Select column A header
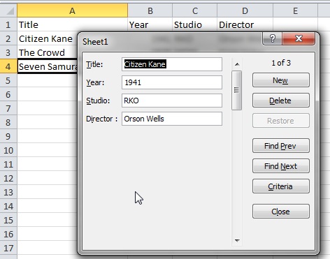This screenshot has height=259, width=330. (x=72, y=10)
